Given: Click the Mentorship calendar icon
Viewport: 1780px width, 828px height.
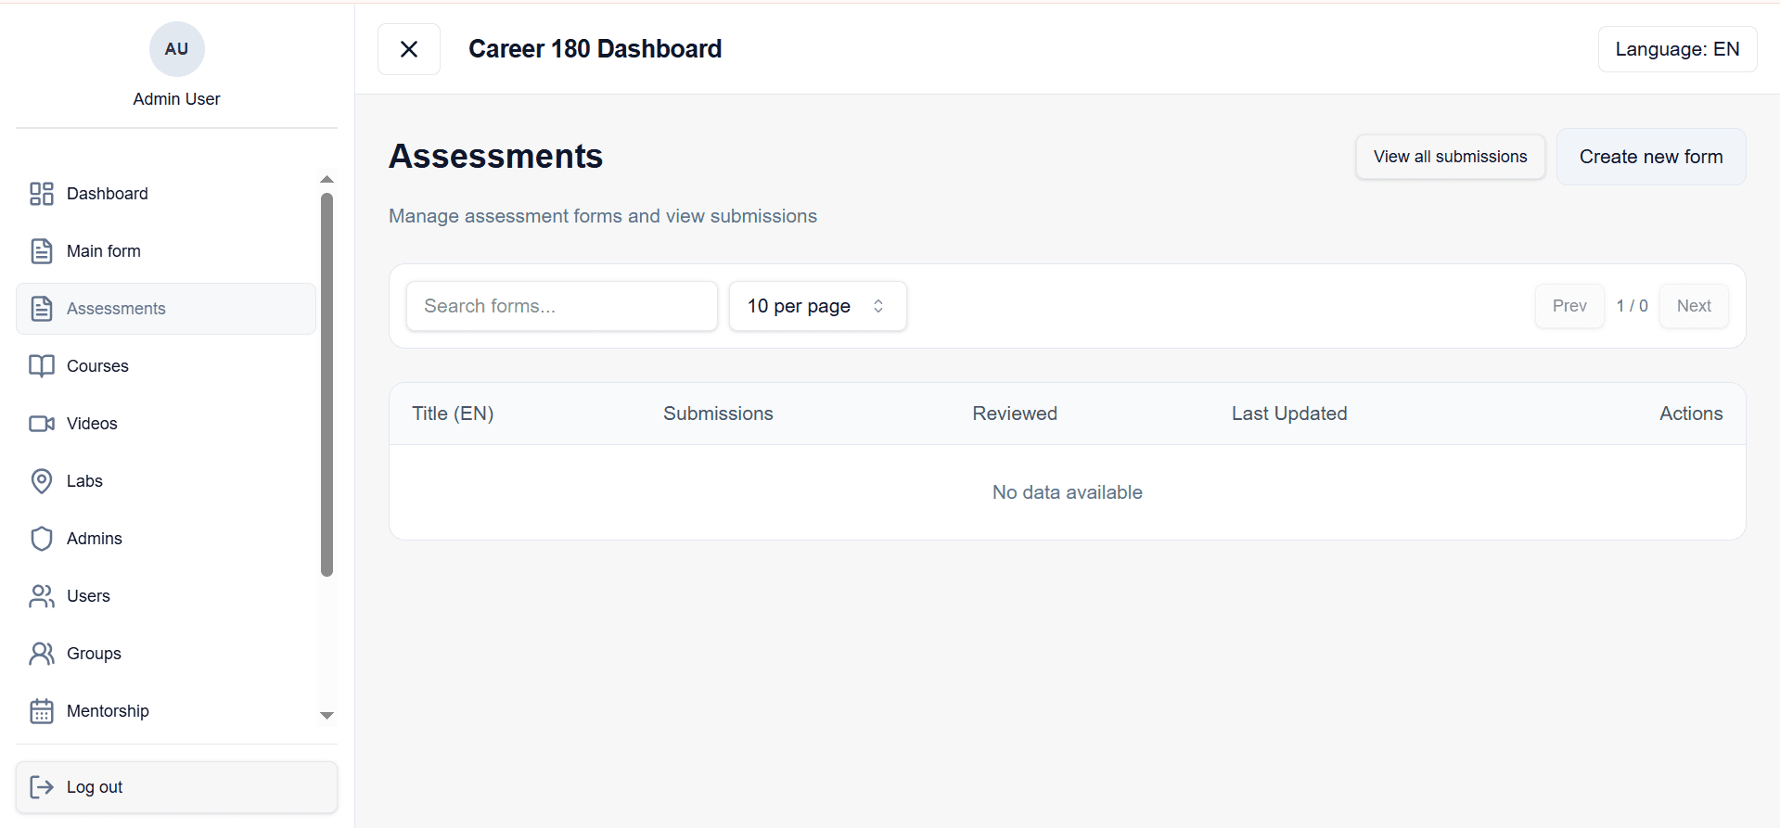Looking at the screenshot, I should click(x=42, y=711).
